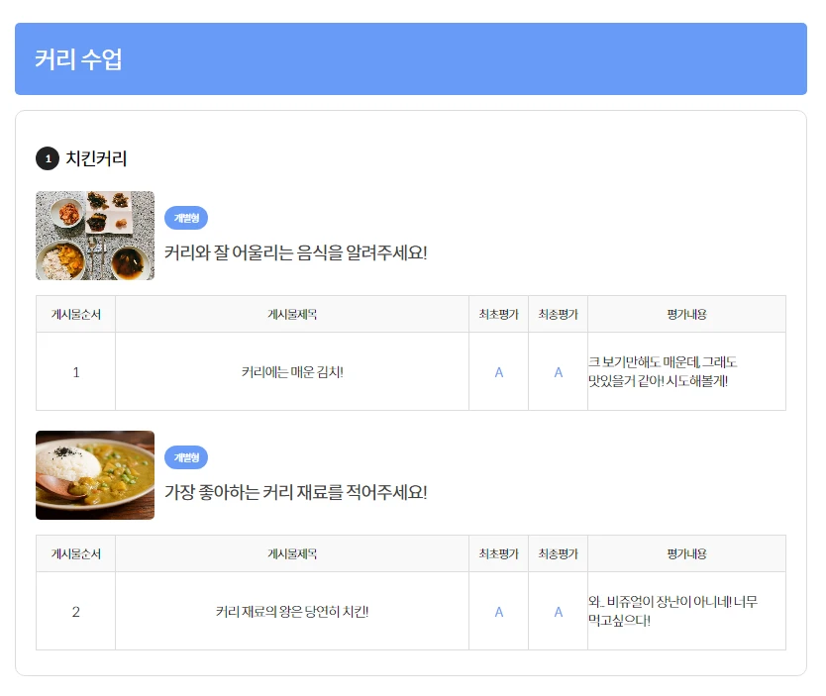Click the 평가내용 header in the second table
The image size is (826, 696).
pyautogui.click(x=687, y=553)
